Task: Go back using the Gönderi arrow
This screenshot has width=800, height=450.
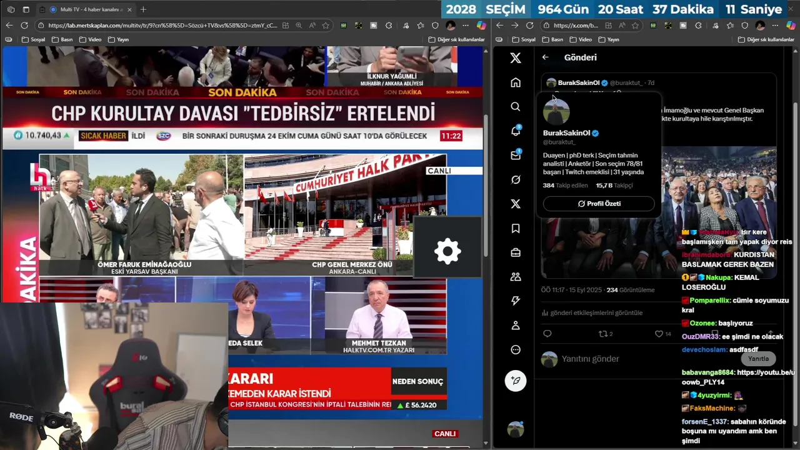Action: [545, 57]
